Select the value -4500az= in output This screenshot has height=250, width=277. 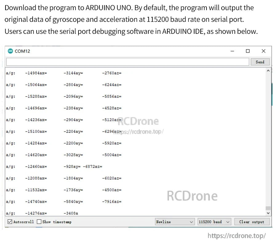pyautogui.click(x=112, y=190)
